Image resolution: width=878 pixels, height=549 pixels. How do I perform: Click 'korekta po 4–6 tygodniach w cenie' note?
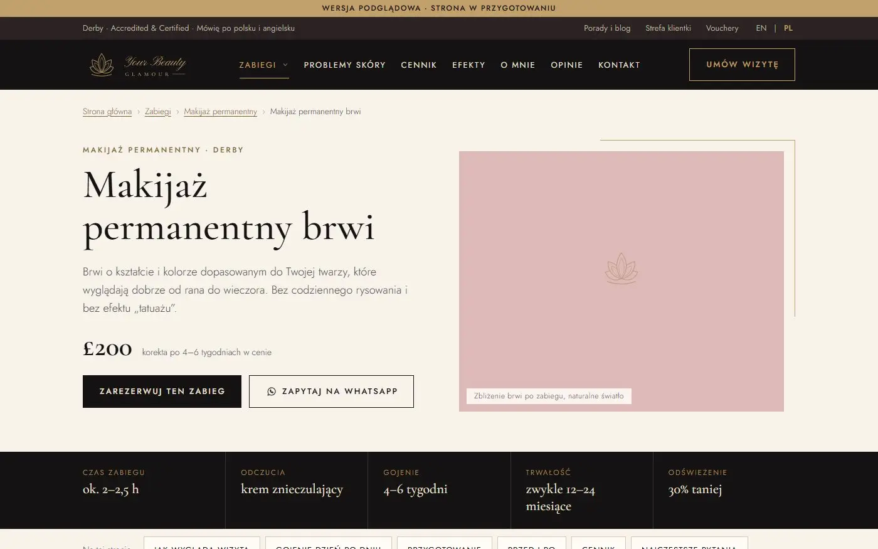click(x=207, y=353)
